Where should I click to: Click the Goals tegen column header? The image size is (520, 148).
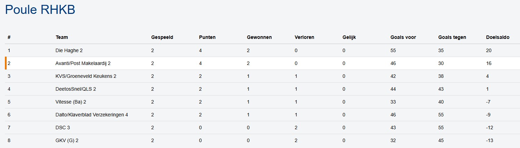[x=452, y=38]
